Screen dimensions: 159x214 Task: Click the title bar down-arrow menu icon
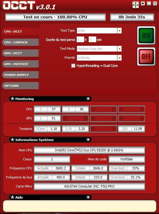pyautogui.click(x=143, y=4)
